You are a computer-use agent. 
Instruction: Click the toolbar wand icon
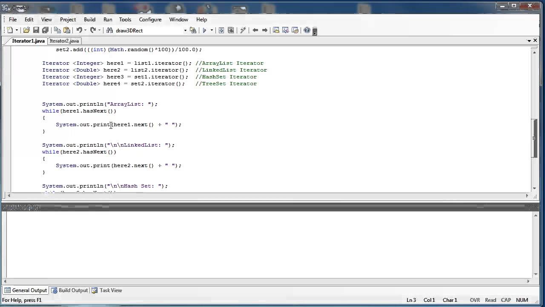tap(243, 30)
